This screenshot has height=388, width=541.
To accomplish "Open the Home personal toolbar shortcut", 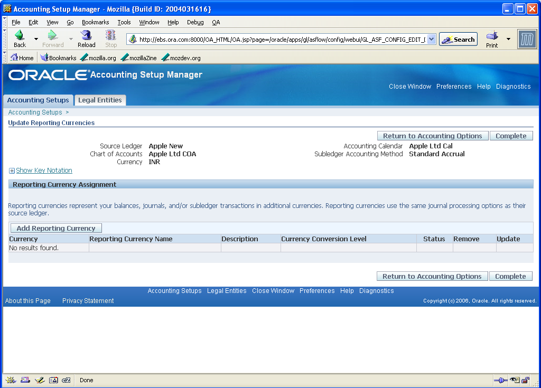I will point(22,58).
